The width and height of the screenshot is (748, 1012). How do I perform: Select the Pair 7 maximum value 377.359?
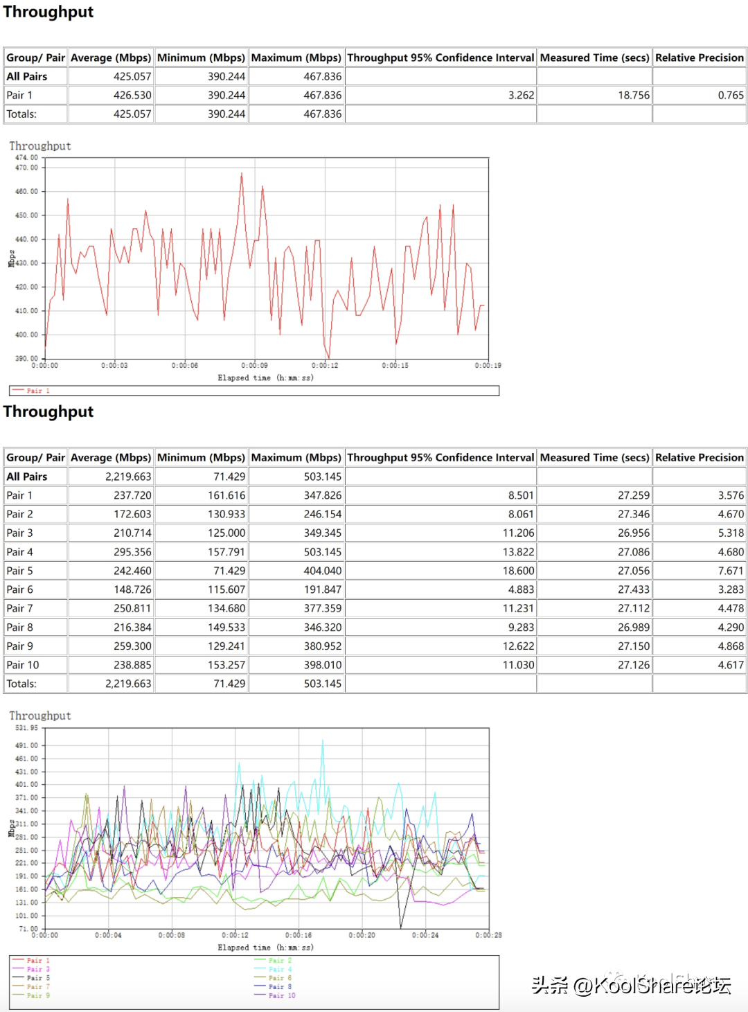pos(323,608)
